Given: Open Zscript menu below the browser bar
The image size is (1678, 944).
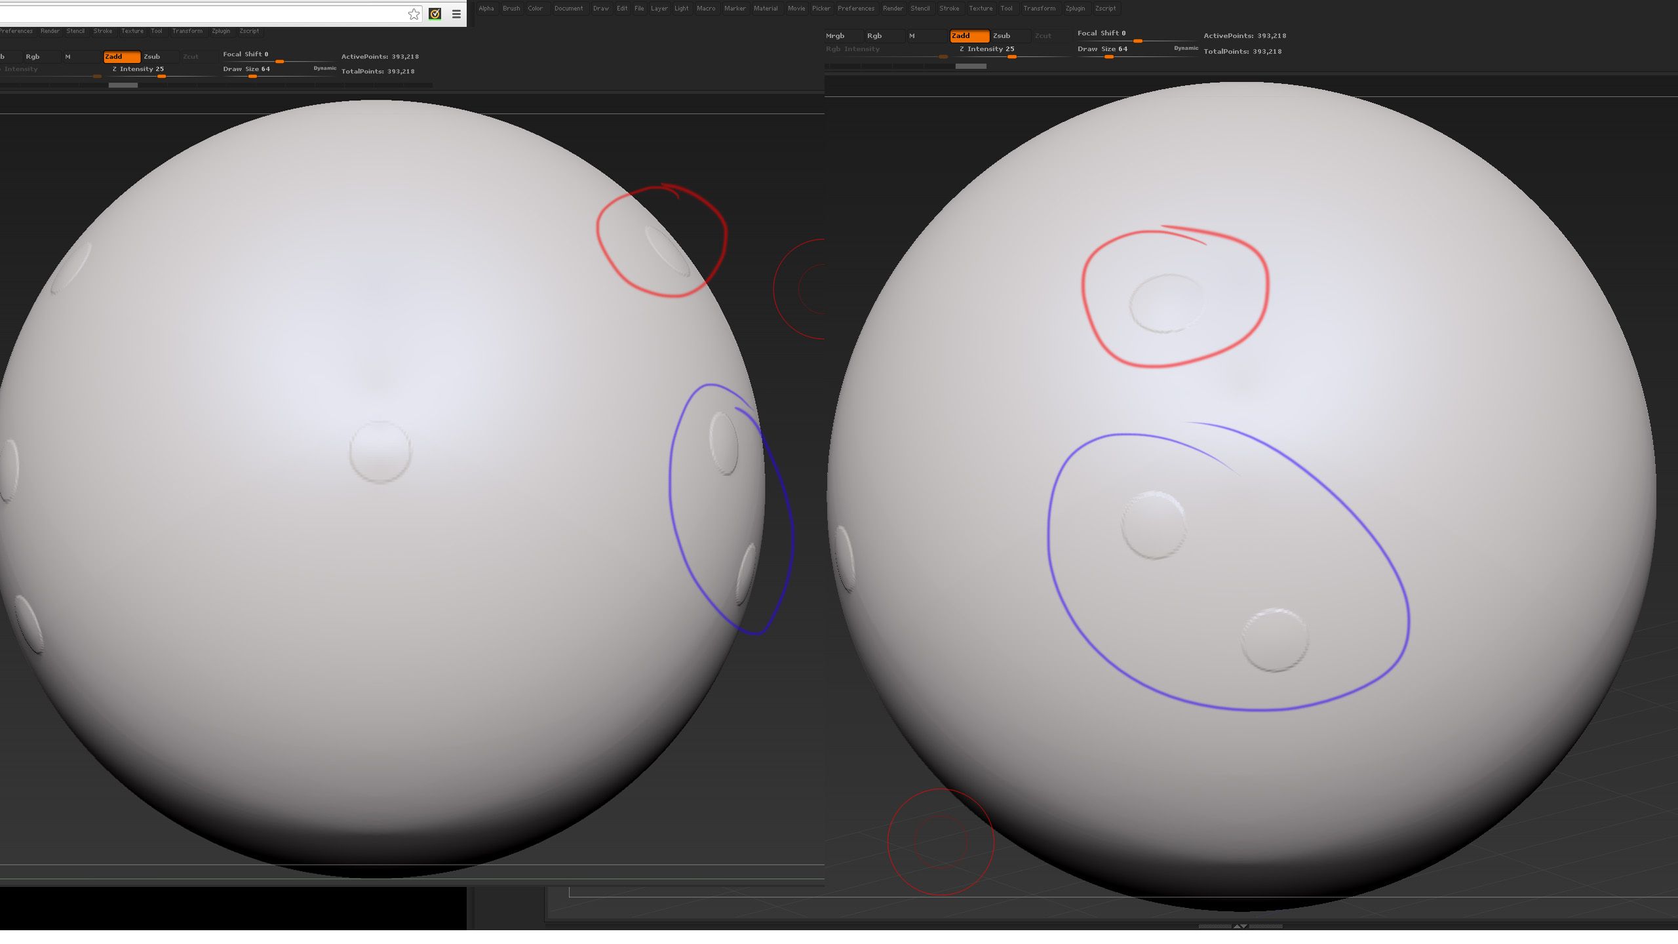Looking at the screenshot, I should pos(249,31).
